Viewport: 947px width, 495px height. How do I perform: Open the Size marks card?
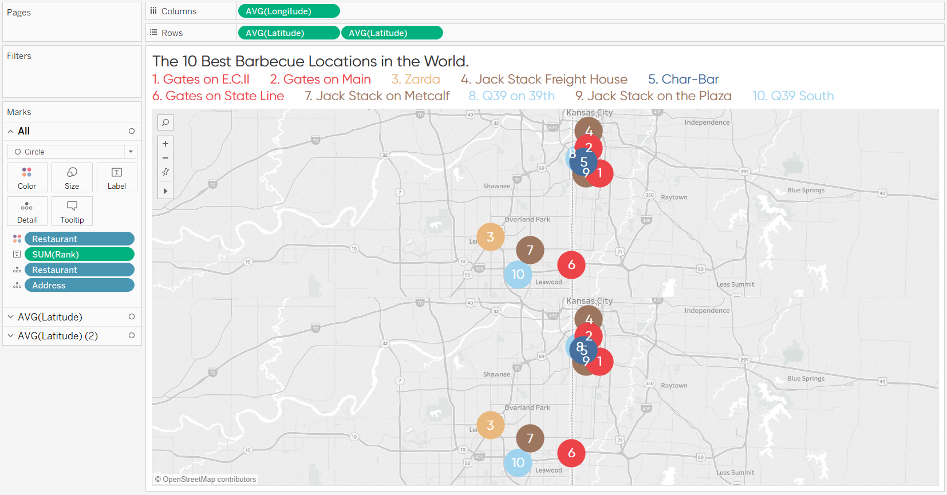tap(72, 177)
